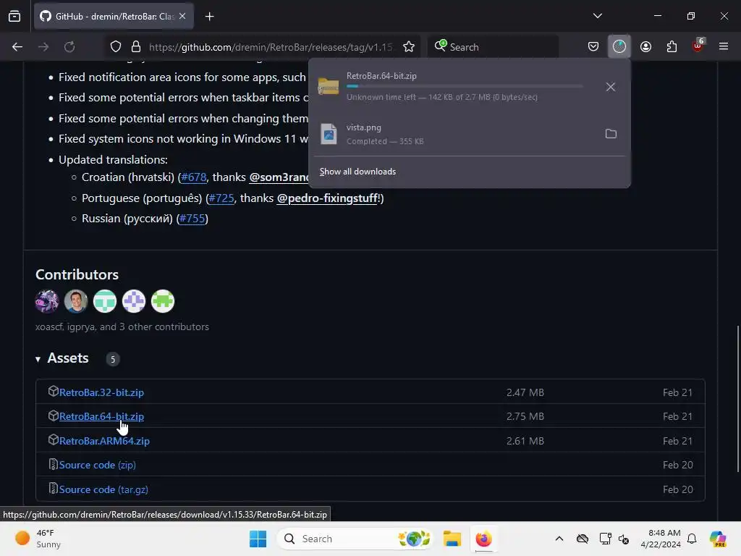This screenshot has height=556, width=741.
Task: Click the page vertical scrollbar
Action: (x=738, y=399)
